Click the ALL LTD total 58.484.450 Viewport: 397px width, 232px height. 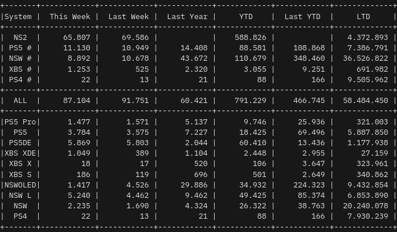(365, 101)
